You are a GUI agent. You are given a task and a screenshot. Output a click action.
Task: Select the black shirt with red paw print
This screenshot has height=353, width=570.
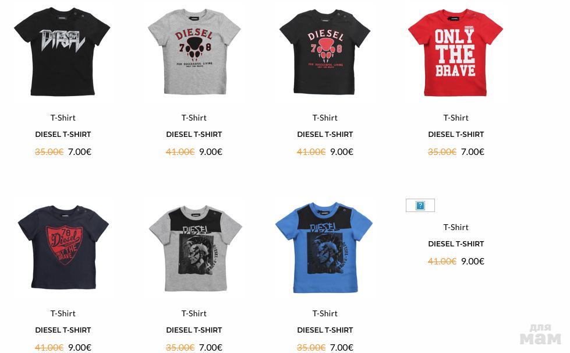click(325, 52)
